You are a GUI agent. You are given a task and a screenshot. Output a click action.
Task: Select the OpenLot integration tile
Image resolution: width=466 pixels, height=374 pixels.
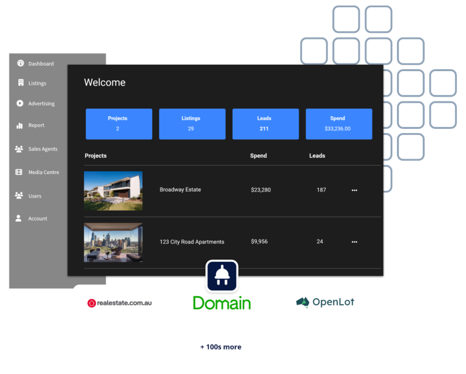325,302
